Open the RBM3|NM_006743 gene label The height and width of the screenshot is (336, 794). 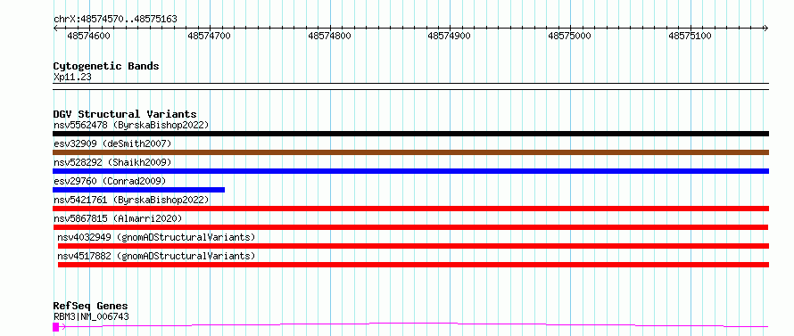click(x=91, y=316)
